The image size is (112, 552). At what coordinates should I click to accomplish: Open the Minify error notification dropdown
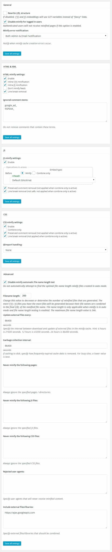pyautogui.click(x=55, y=36)
